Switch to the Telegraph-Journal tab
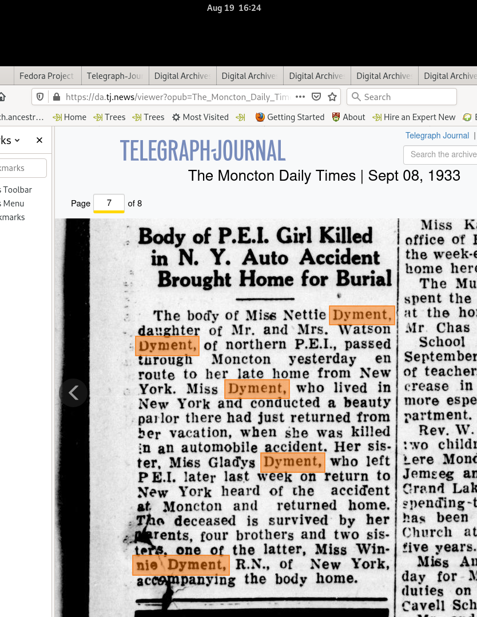 tap(114, 75)
